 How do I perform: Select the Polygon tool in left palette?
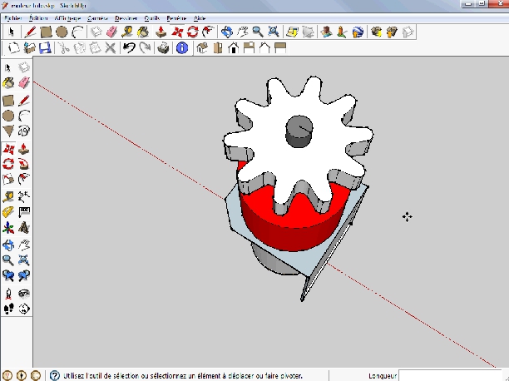pyautogui.click(x=8, y=131)
